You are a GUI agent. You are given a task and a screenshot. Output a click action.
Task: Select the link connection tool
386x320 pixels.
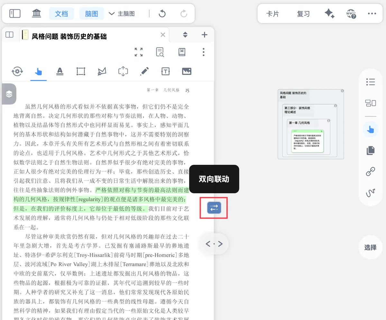[x=371, y=172]
